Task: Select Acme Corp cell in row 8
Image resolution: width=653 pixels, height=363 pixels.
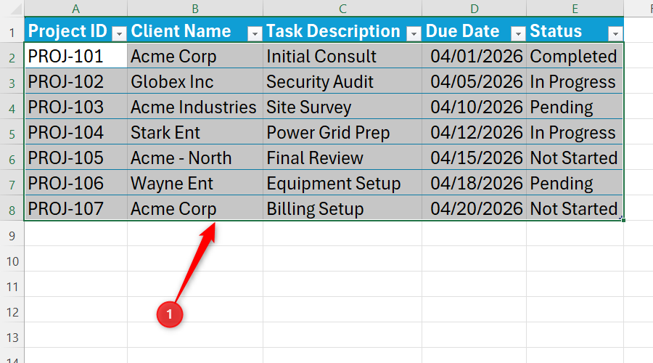Action: [x=195, y=208]
